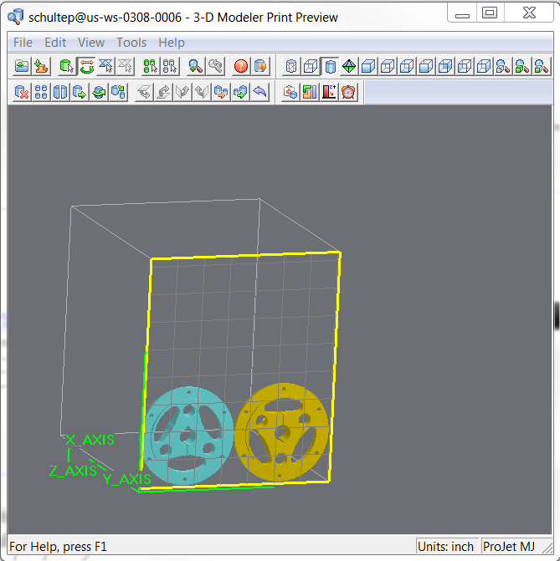Click the red Z-axis height icon

click(x=329, y=92)
